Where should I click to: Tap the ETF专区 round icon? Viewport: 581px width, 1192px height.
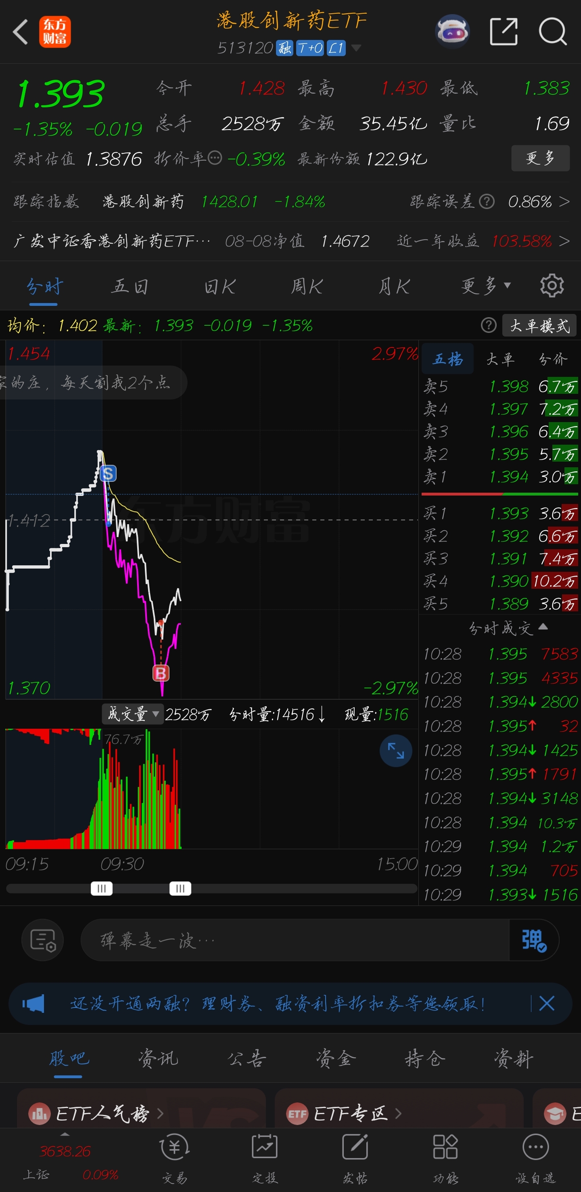pyautogui.click(x=297, y=1113)
